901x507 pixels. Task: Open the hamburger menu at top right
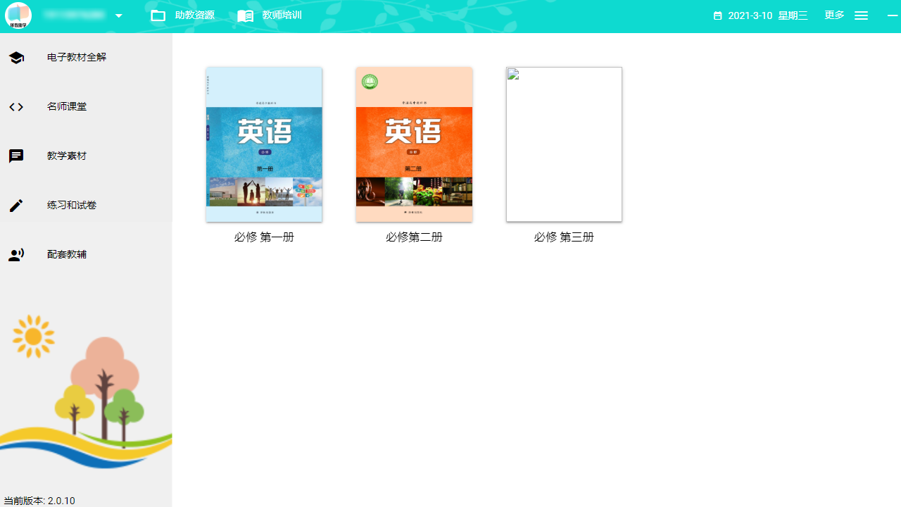tap(861, 15)
